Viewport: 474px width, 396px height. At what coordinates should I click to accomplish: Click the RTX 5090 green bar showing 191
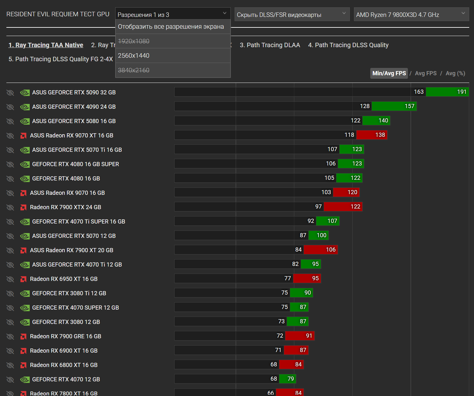(x=448, y=92)
